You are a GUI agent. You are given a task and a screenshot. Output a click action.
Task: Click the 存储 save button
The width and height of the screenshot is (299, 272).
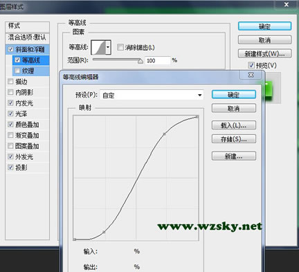pos(234,139)
